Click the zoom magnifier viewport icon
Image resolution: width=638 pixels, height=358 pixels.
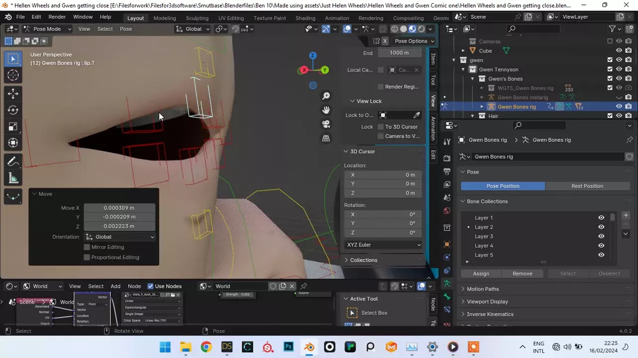(326, 96)
